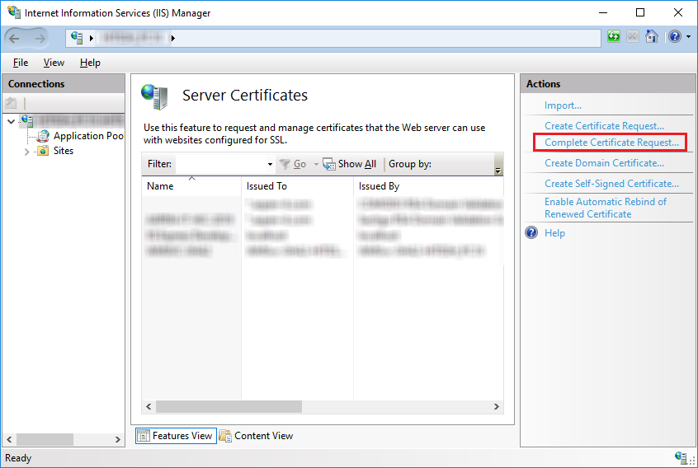Click the Stop icon in toolbar
Image resolution: width=698 pixels, height=468 pixels.
pos(633,36)
